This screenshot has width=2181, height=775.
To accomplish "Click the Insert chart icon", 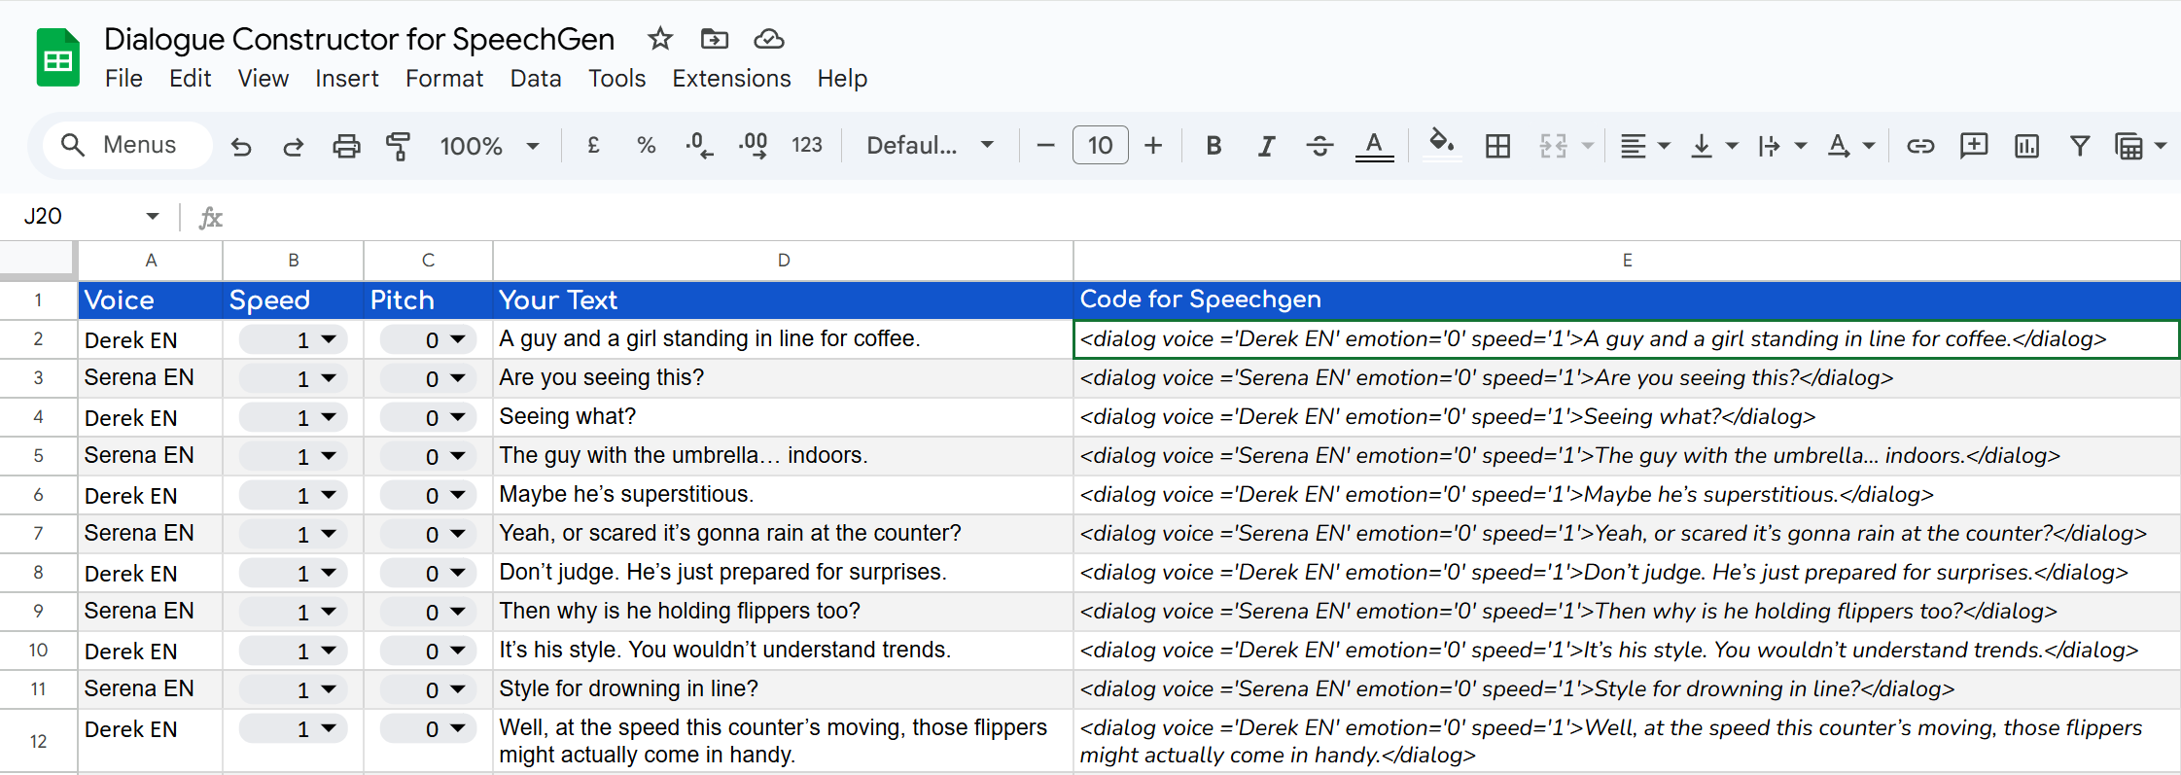I will (2026, 146).
